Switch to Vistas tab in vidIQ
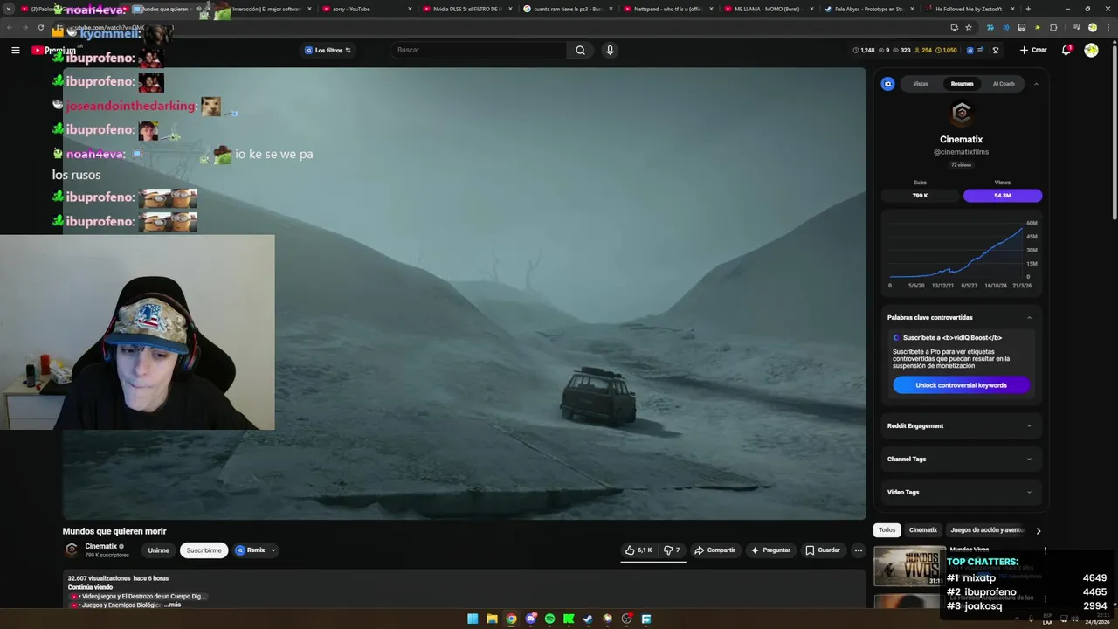1118x629 pixels. click(921, 84)
